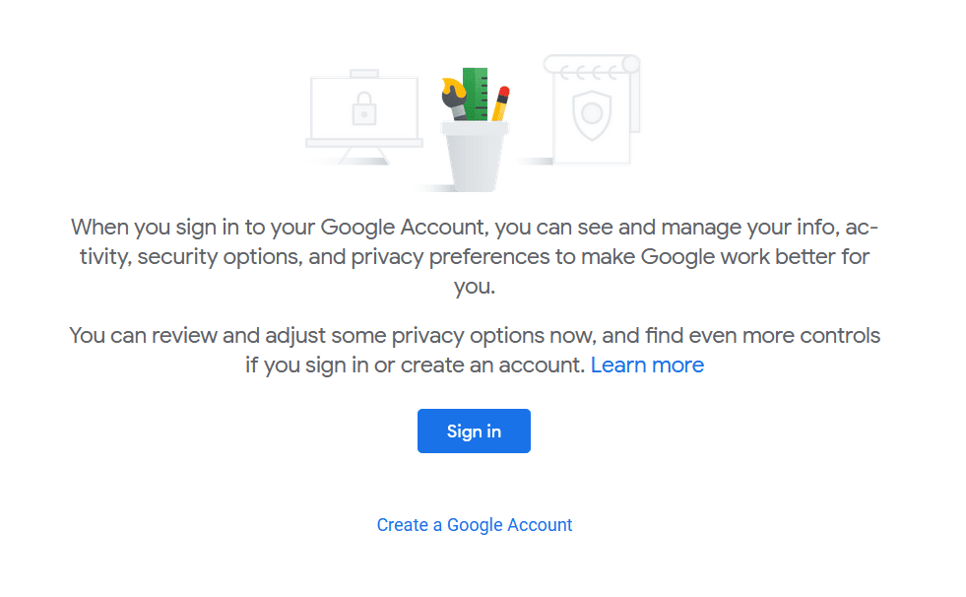Click the green ruler in the pencil cup

coord(477,94)
